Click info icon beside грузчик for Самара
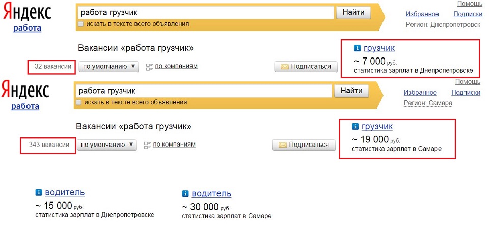 pyautogui.click(x=355, y=127)
